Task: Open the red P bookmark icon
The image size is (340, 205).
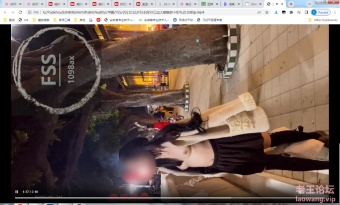Action: click(98, 20)
